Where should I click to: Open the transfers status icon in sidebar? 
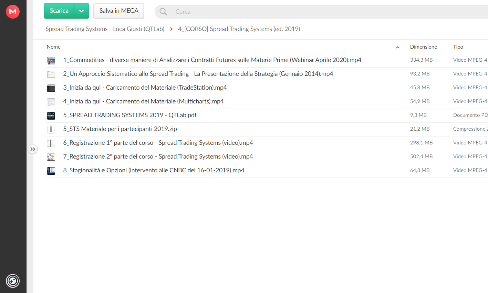coord(13,281)
